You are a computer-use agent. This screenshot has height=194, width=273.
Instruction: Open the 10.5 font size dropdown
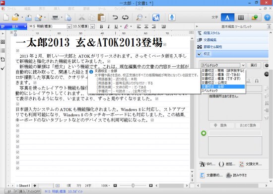(x=93, y=26)
